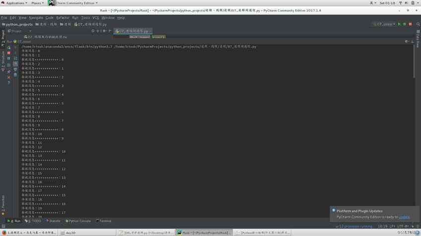
Task: Click the update link in notification
Action: pyautogui.click(x=404, y=217)
